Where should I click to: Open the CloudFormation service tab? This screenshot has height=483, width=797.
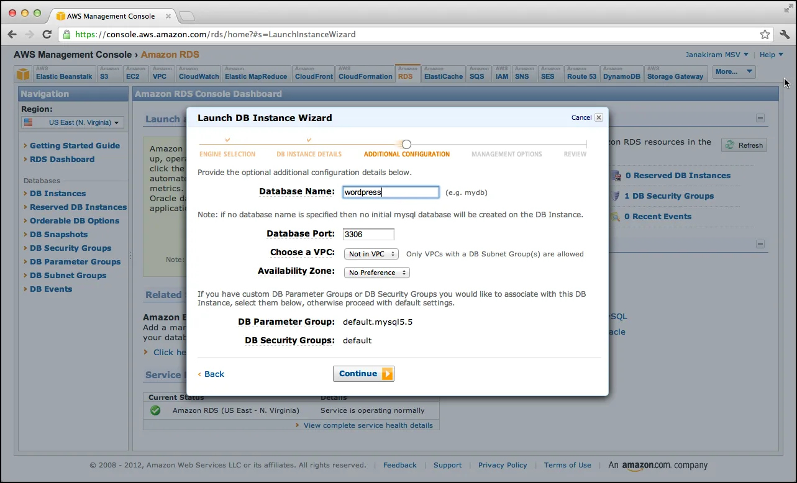pos(365,73)
